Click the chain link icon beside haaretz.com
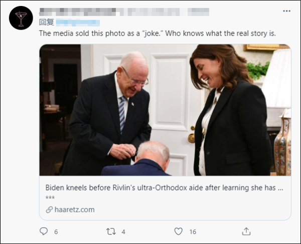Viewport: 301px width, 244px height. click(x=49, y=209)
